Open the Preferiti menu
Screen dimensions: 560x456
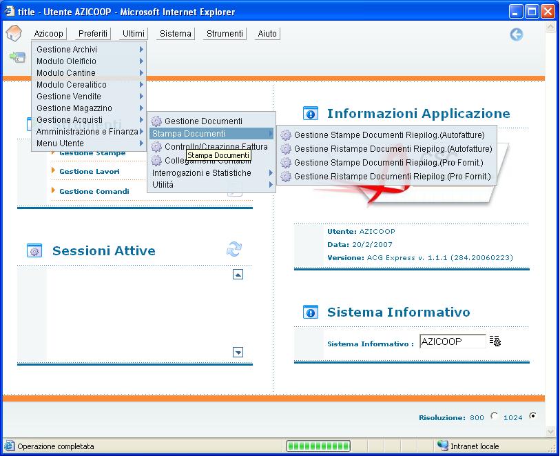(x=93, y=34)
